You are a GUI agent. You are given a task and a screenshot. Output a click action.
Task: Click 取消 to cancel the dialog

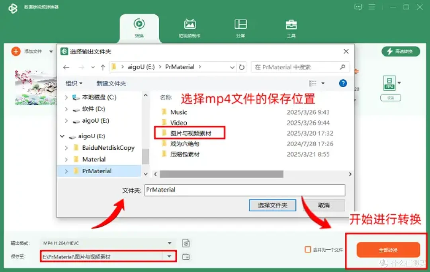324,205
